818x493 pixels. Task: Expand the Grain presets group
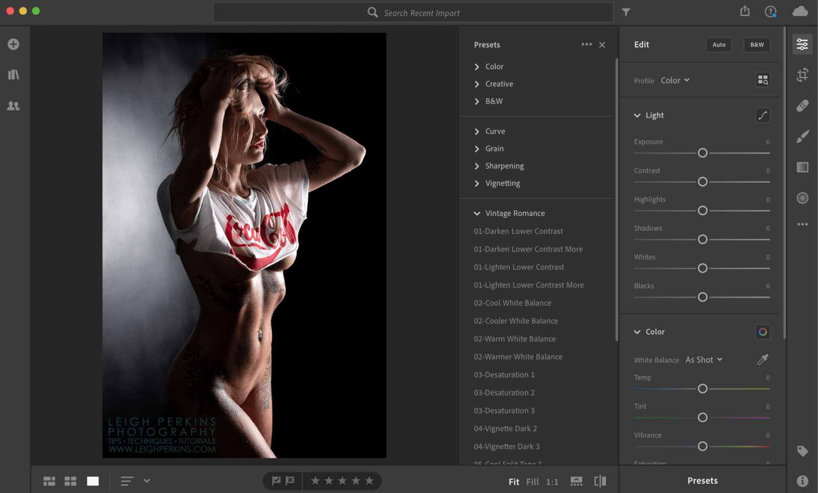(489, 149)
